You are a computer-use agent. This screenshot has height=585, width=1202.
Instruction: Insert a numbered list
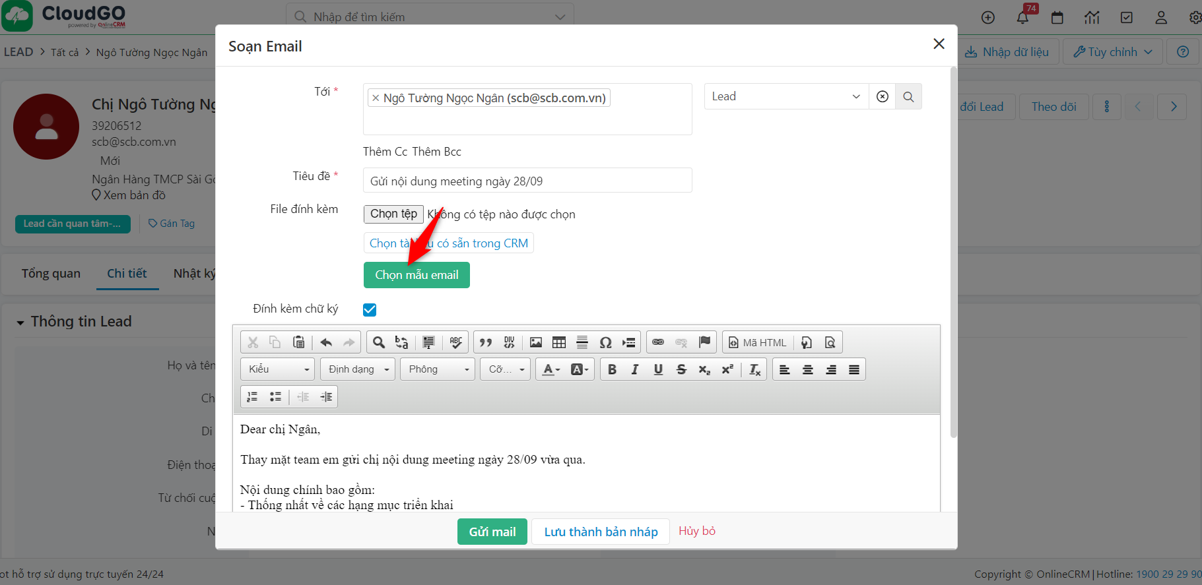coord(252,396)
